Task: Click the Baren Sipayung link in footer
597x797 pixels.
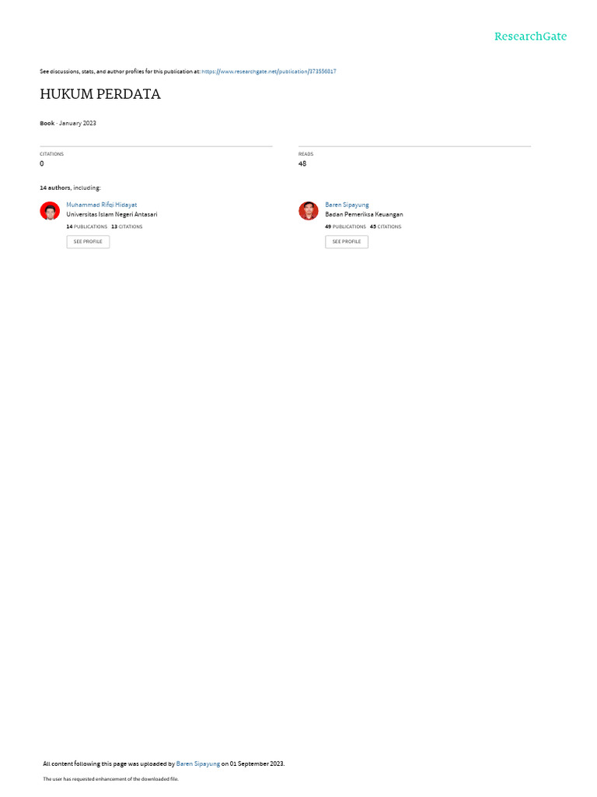Action: click(198, 764)
